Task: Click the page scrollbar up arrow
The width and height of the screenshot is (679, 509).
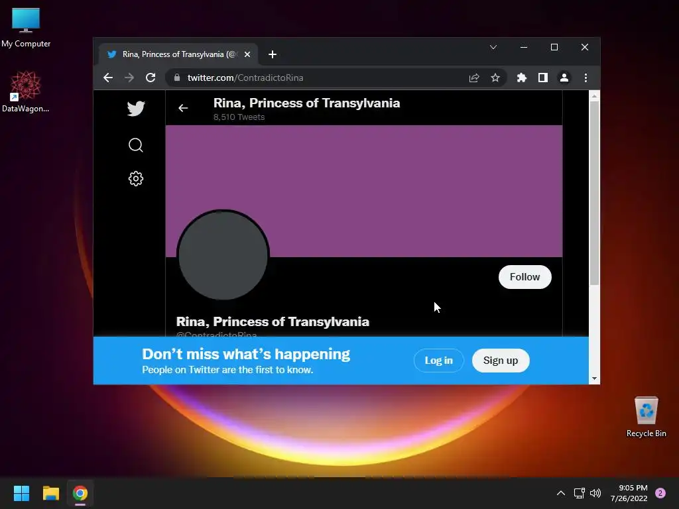Action: click(x=595, y=95)
